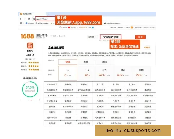Click the next arrow under the buyer chart
This screenshot has width=174, height=139.
point(39,100)
